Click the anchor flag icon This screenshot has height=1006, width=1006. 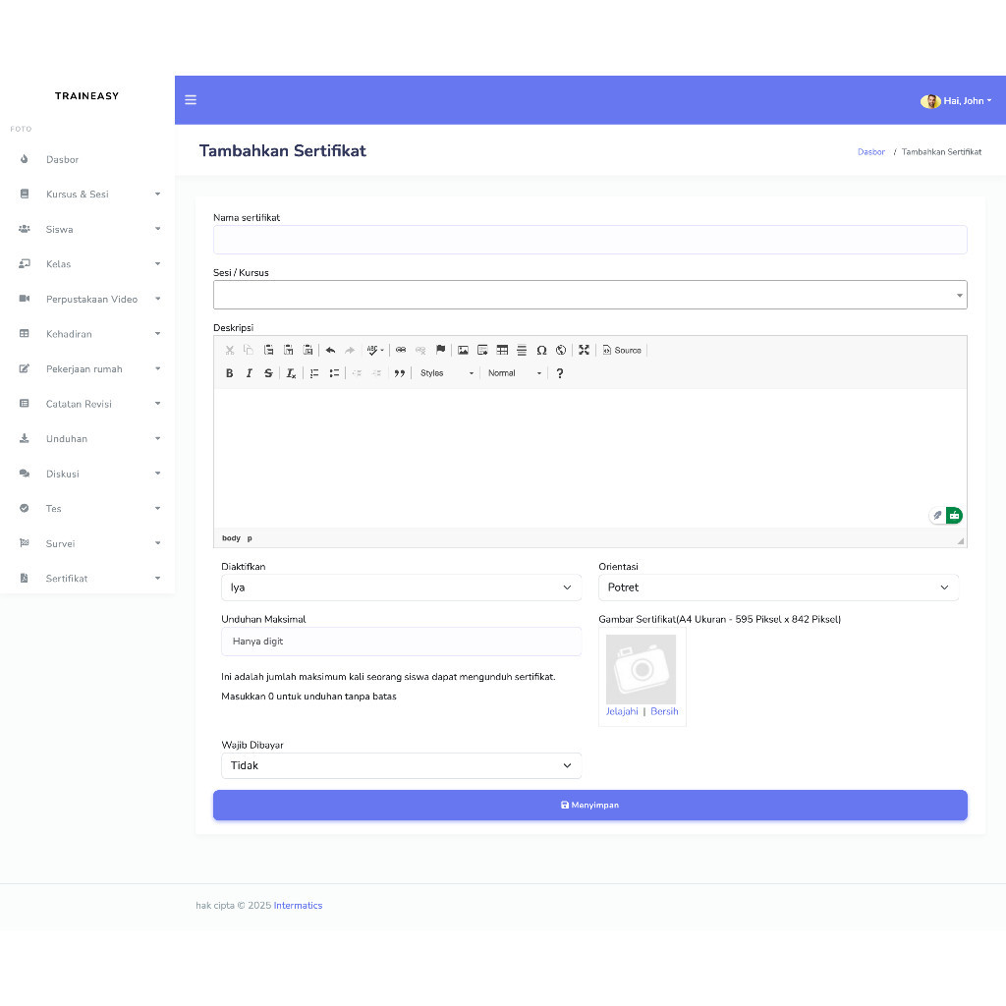440,350
